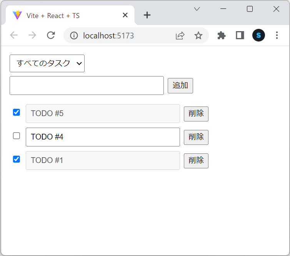Open a new tab with plus
This screenshot has height=256, width=290.
(147, 15)
